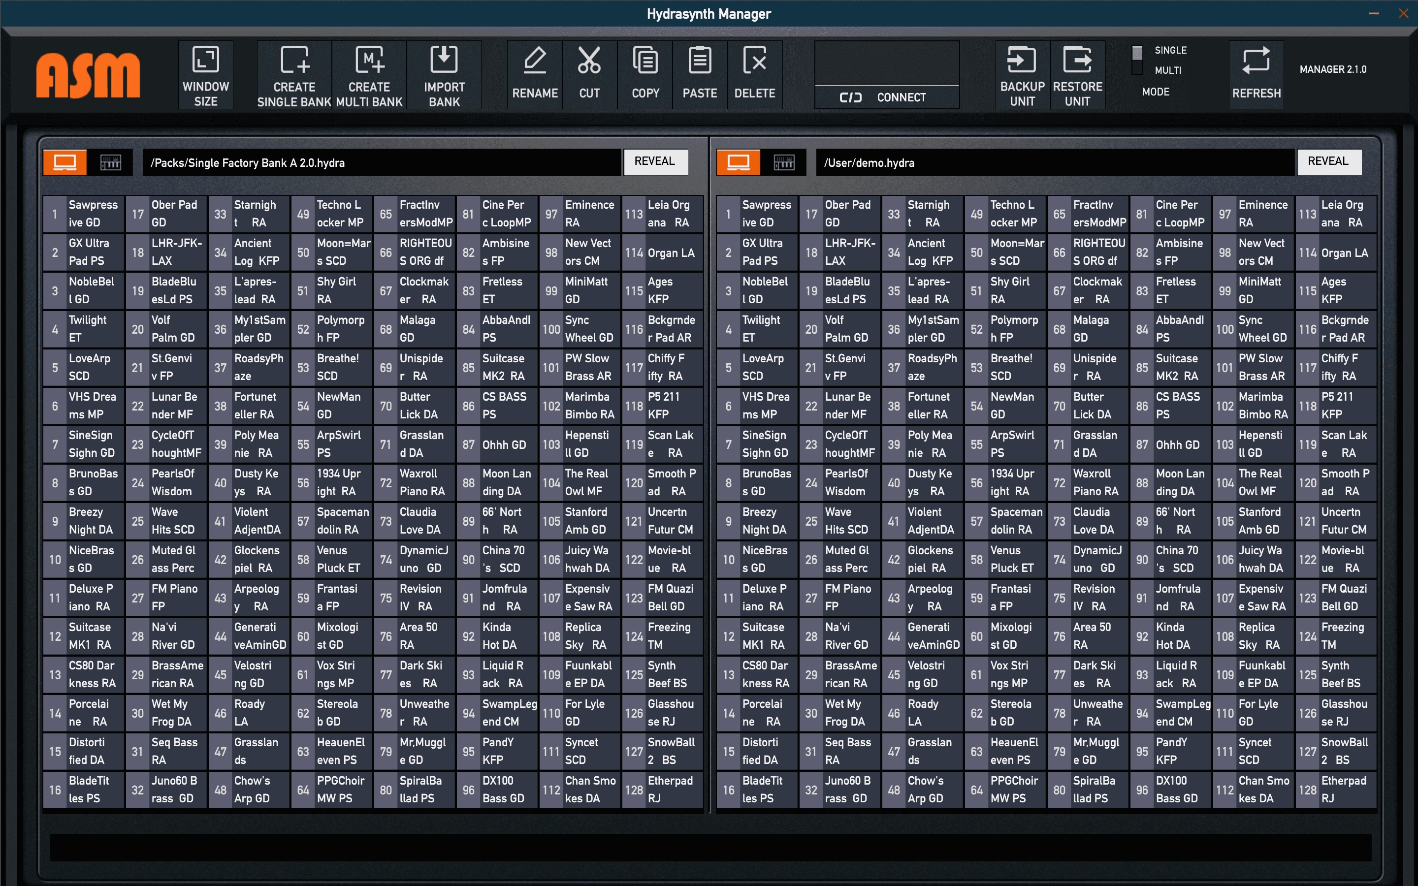Select patch 127 SnowBall 2 BS in right bank
Viewport: 1418px width, 886px height.
pyautogui.click(x=1336, y=751)
